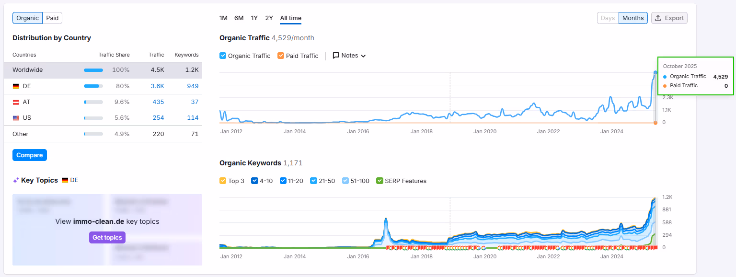Click the Compare button

click(x=29, y=155)
